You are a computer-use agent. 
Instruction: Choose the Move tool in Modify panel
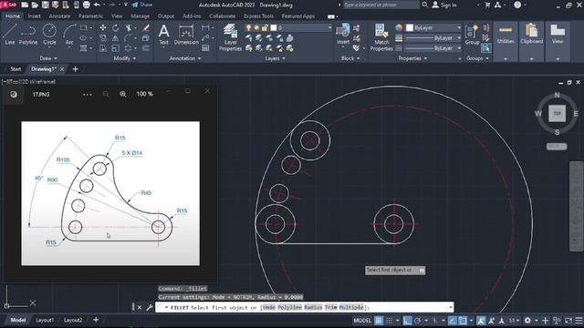(x=103, y=28)
